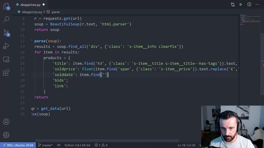The width and height of the screenshot is (264, 148).
Task: Open the Manage gear menu
Action: pos(6,135)
